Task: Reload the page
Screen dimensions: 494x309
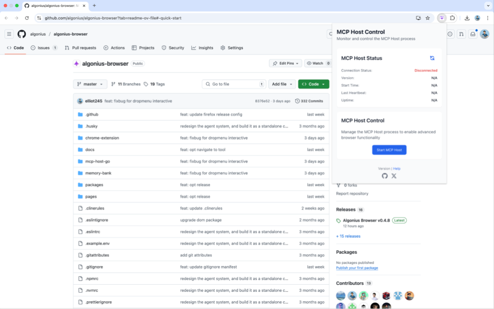Action: 27,18
